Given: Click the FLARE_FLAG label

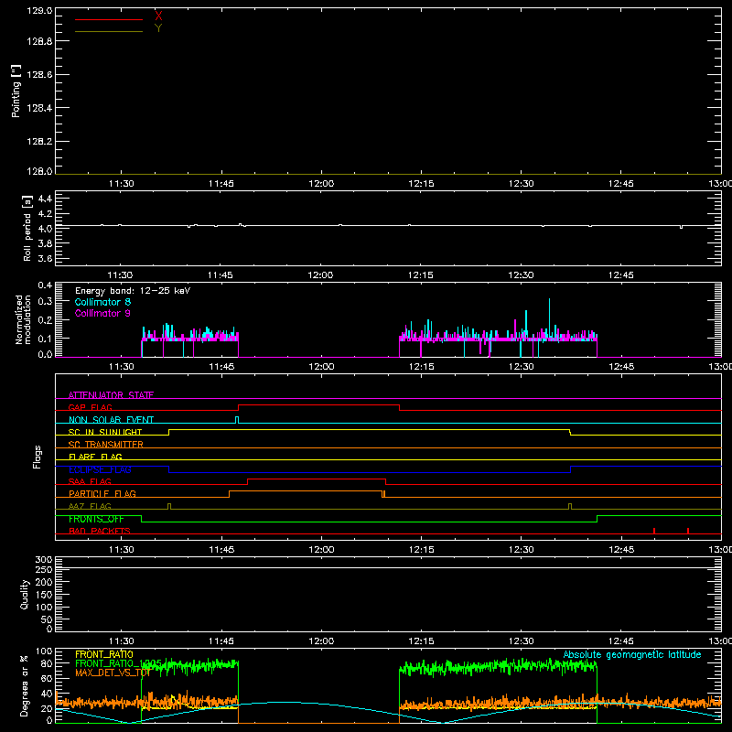Looking at the screenshot, I should point(95,457).
